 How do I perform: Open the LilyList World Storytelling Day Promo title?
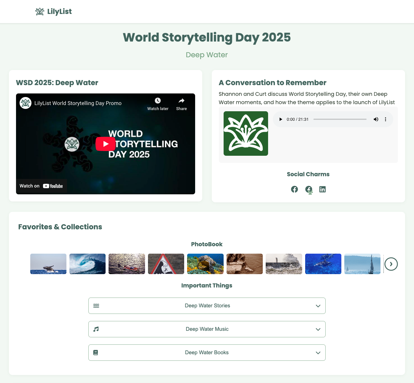[x=78, y=103]
